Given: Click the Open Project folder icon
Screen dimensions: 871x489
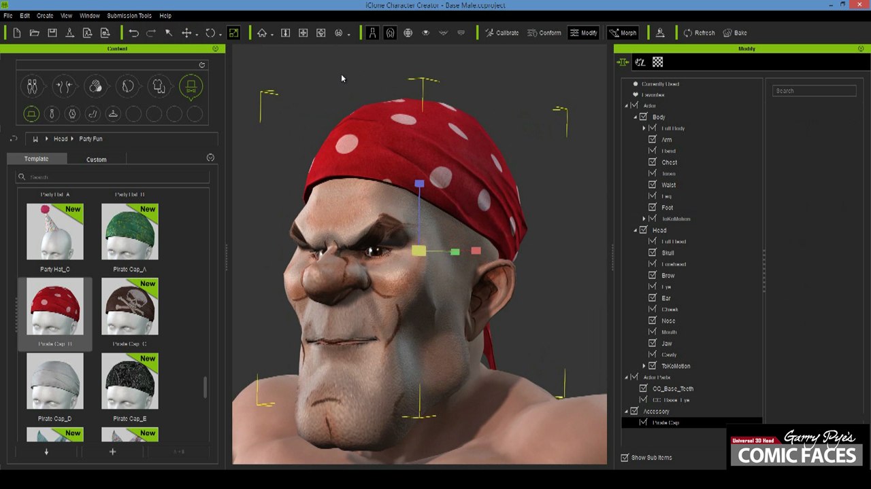Looking at the screenshot, I should click(x=35, y=33).
